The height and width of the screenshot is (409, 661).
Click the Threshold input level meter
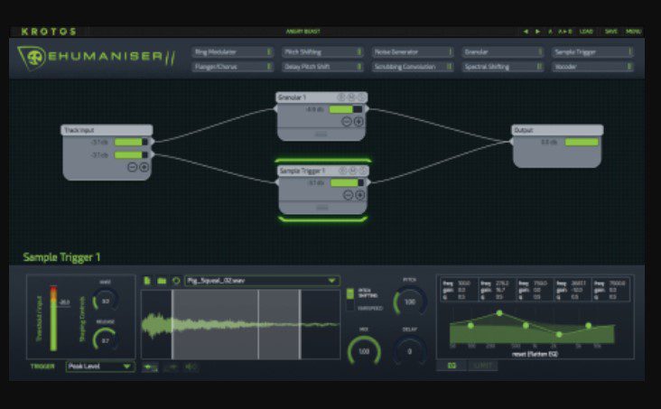[x=53, y=319]
